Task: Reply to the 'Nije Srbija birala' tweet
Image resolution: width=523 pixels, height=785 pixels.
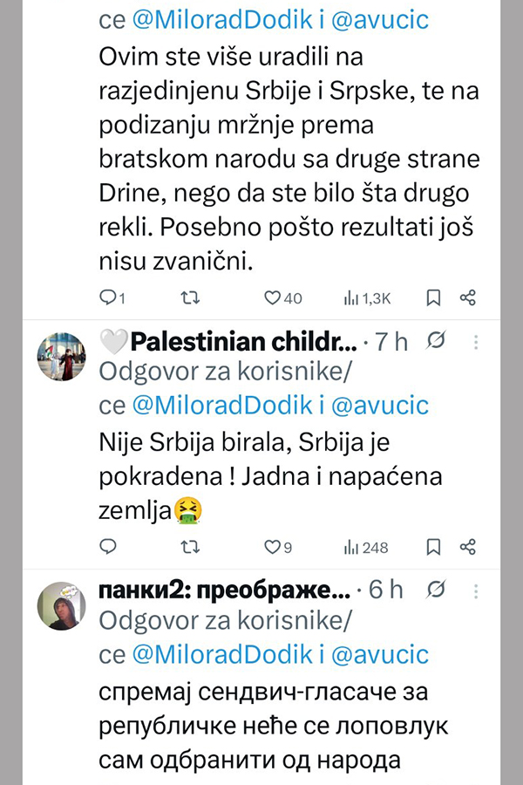Action: pyautogui.click(x=109, y=548)
